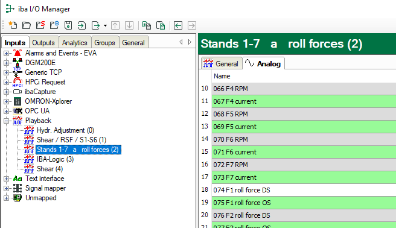Screen dimensions: 396x228
Task: Click the open folder toolbar icon
Action: click(x=27, y=25)
